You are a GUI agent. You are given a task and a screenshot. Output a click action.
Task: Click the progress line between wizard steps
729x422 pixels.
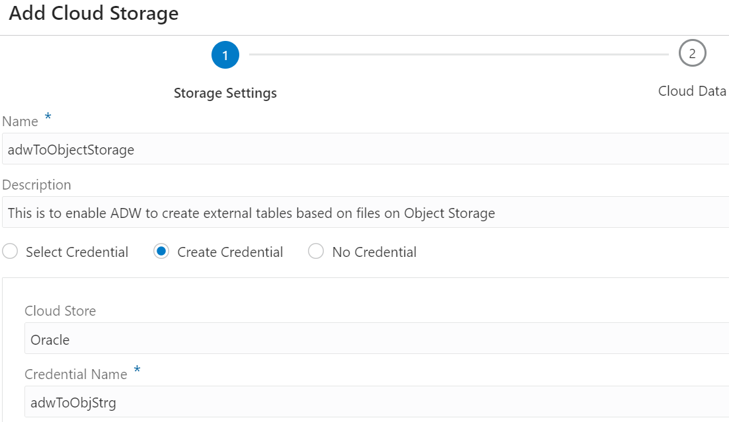tap(459, 54)
